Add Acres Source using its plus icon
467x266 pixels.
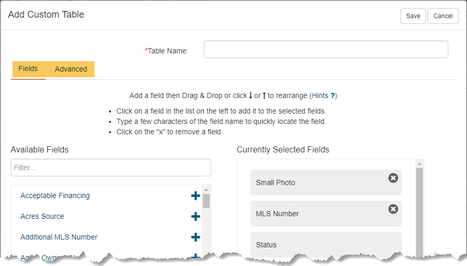click(196, 216)
